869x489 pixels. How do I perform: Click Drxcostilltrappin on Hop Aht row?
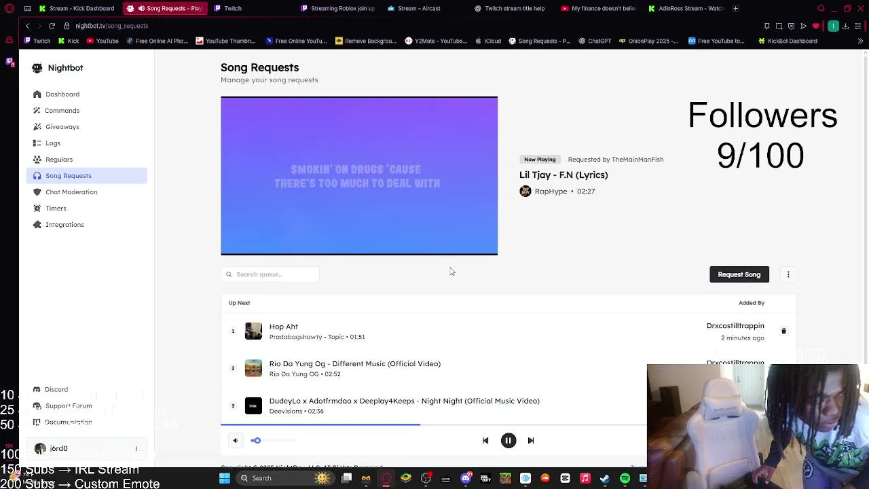tap(735, 326)
